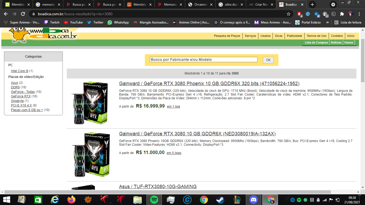The width and height of the screenshot is (365, 205).
Task: Open the Notícias section
Action: (336, 42)
